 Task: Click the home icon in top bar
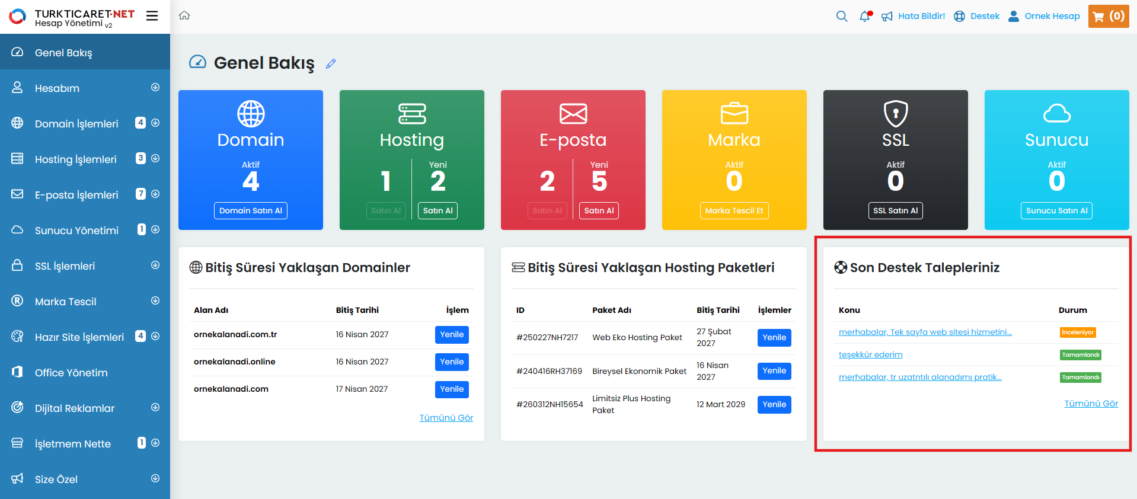click(184, 15)
